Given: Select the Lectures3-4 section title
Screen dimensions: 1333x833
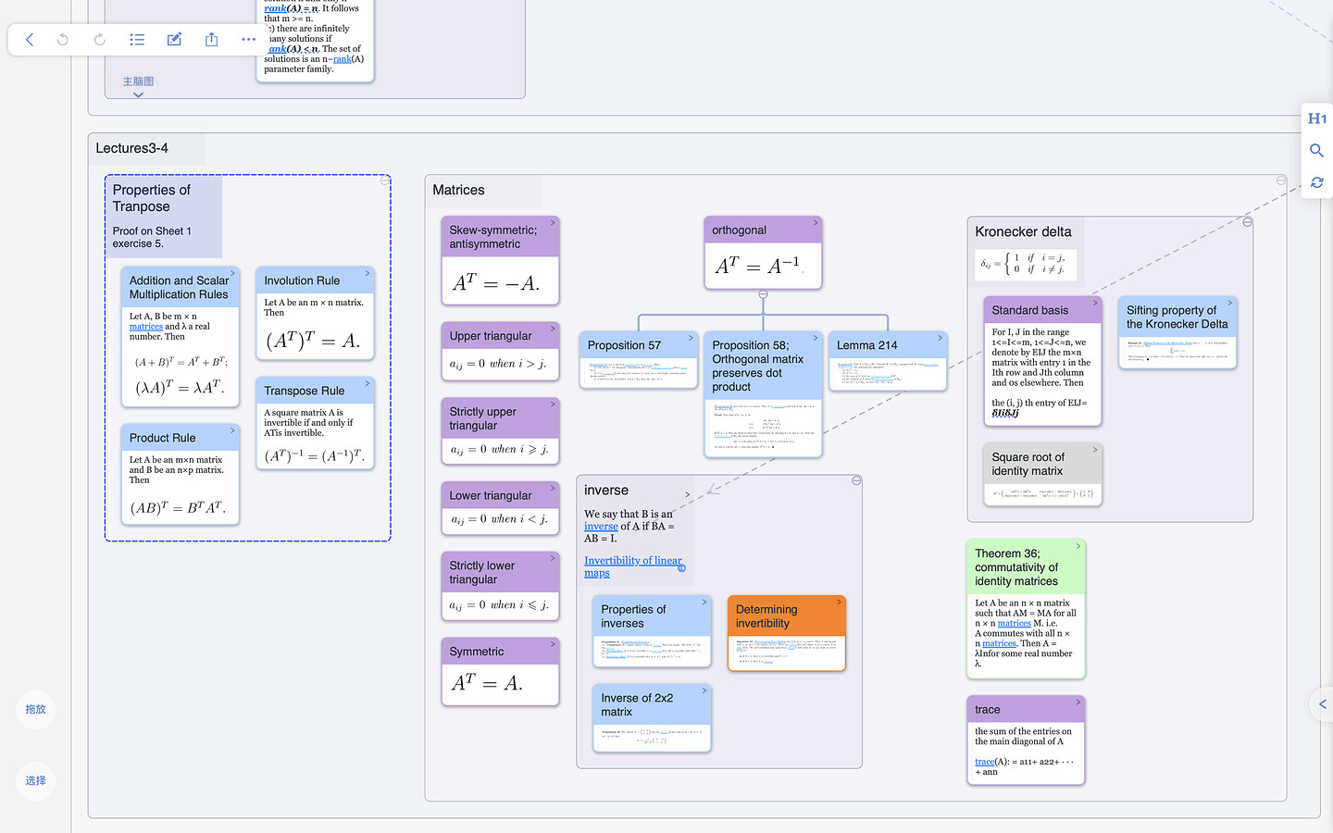Looking at the screenshot, I should pyautogui.click(x=132, y=148).
